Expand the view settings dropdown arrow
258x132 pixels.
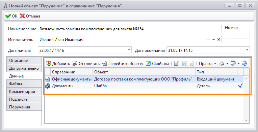point(239,64)
